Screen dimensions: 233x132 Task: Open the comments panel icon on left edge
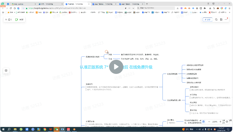point(6,71)
